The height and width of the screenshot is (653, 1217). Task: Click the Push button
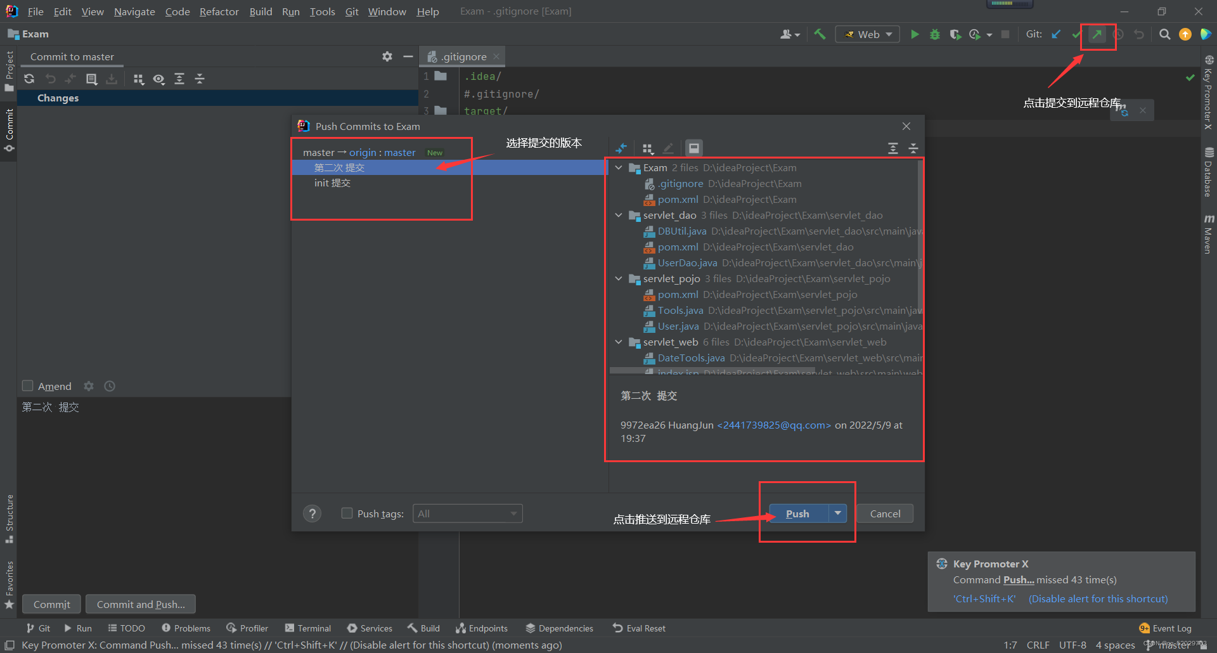tap(798, 514)
